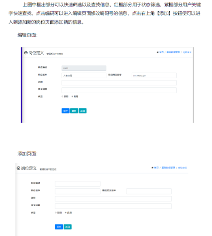Click the 返回 button on the edit page
This screenshot has width=212, height=236.
pos(82,111)
